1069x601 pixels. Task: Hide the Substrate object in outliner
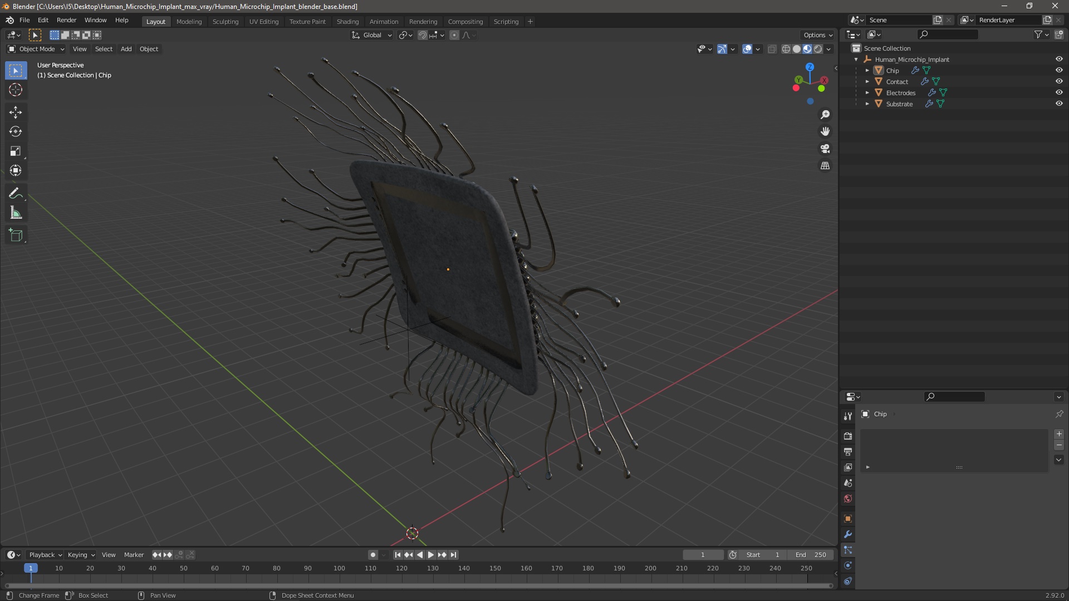[1059, 104]
